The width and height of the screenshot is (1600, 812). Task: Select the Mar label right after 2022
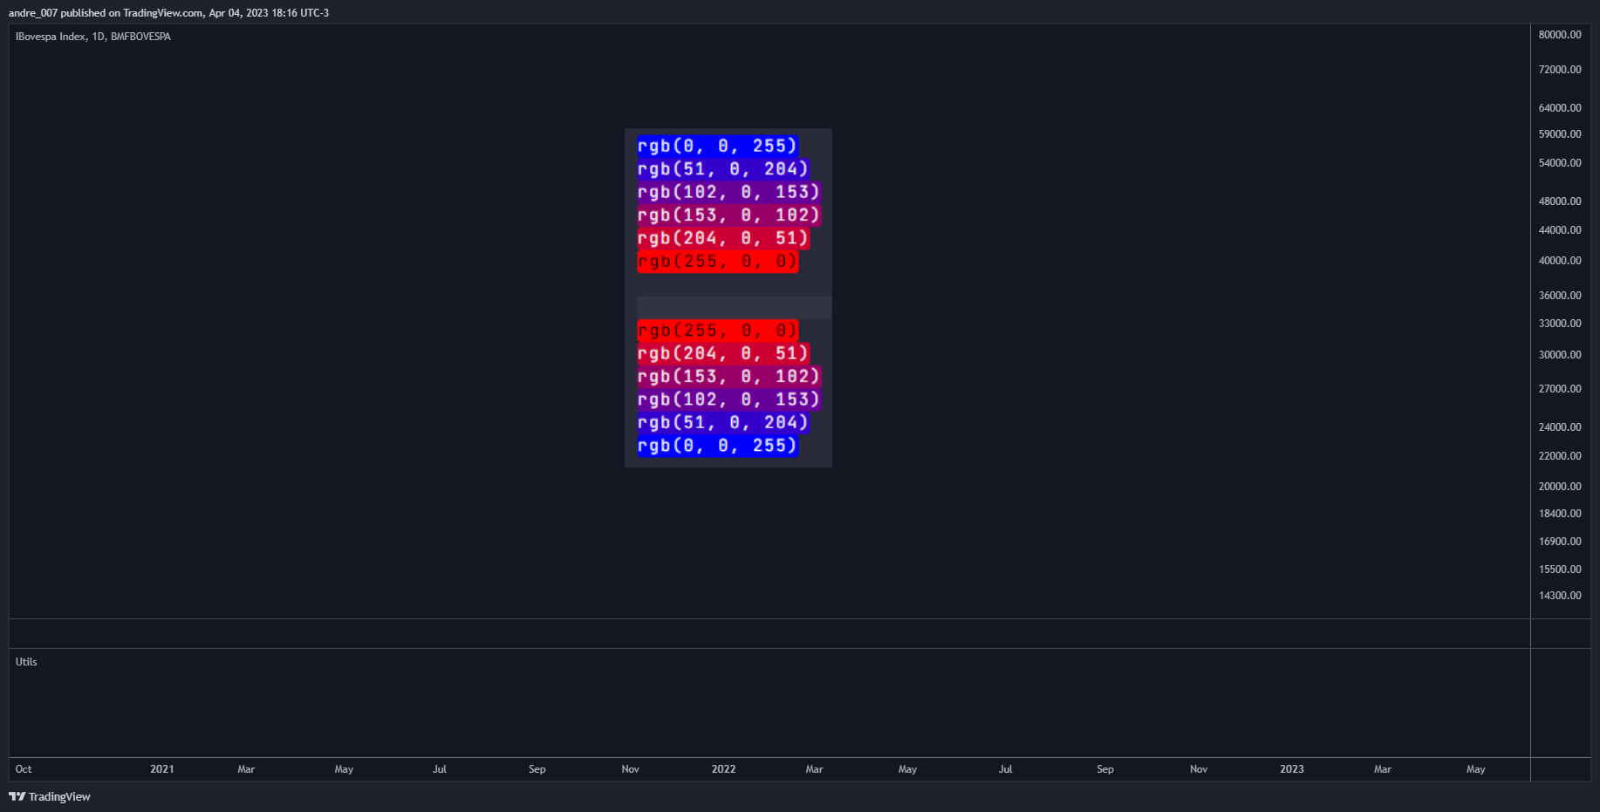pos(814,769)
